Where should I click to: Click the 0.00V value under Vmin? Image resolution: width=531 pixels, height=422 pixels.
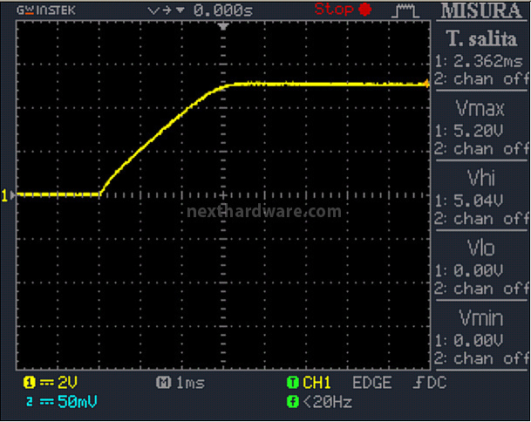478,340
